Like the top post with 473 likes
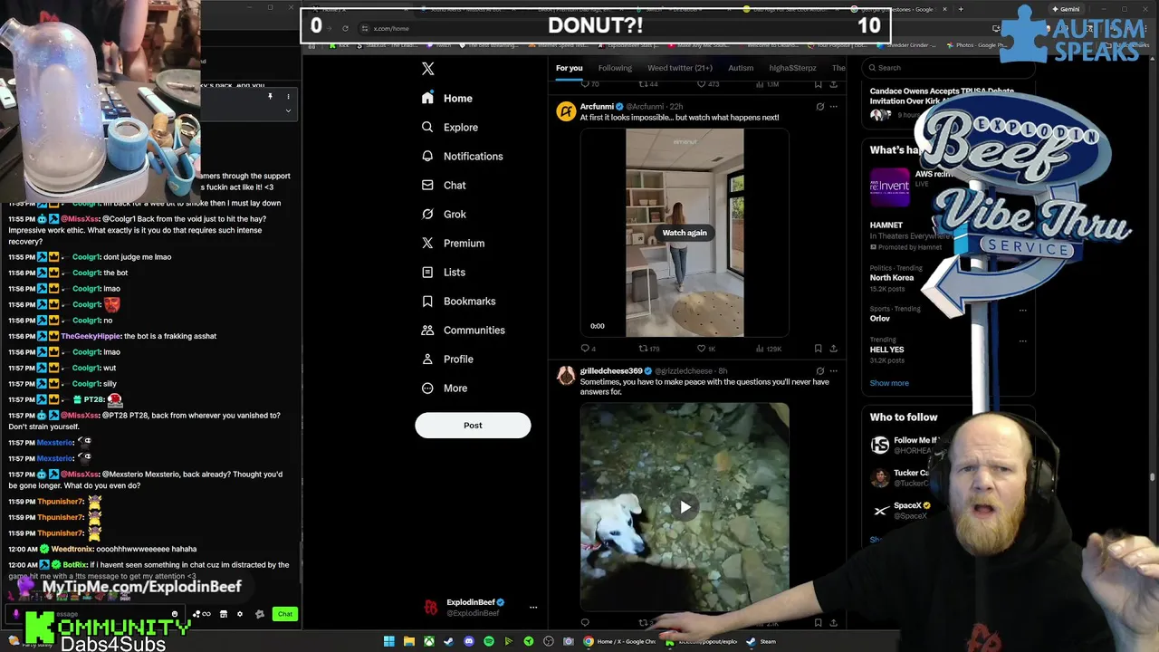1159x652 pixels. coord(707,84)
